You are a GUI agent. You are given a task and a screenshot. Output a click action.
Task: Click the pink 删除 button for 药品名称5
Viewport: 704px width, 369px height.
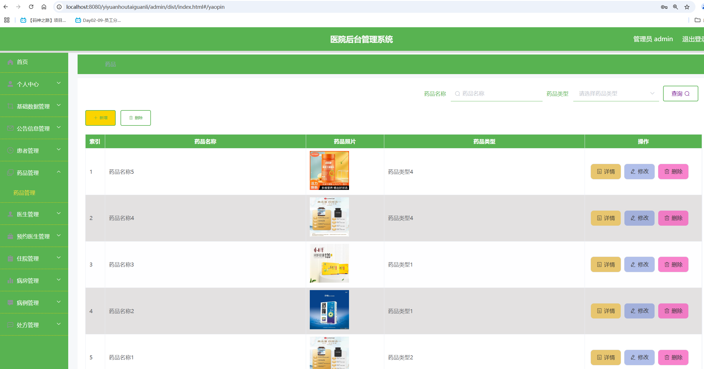pyautogui.click(x=673, y=171)
